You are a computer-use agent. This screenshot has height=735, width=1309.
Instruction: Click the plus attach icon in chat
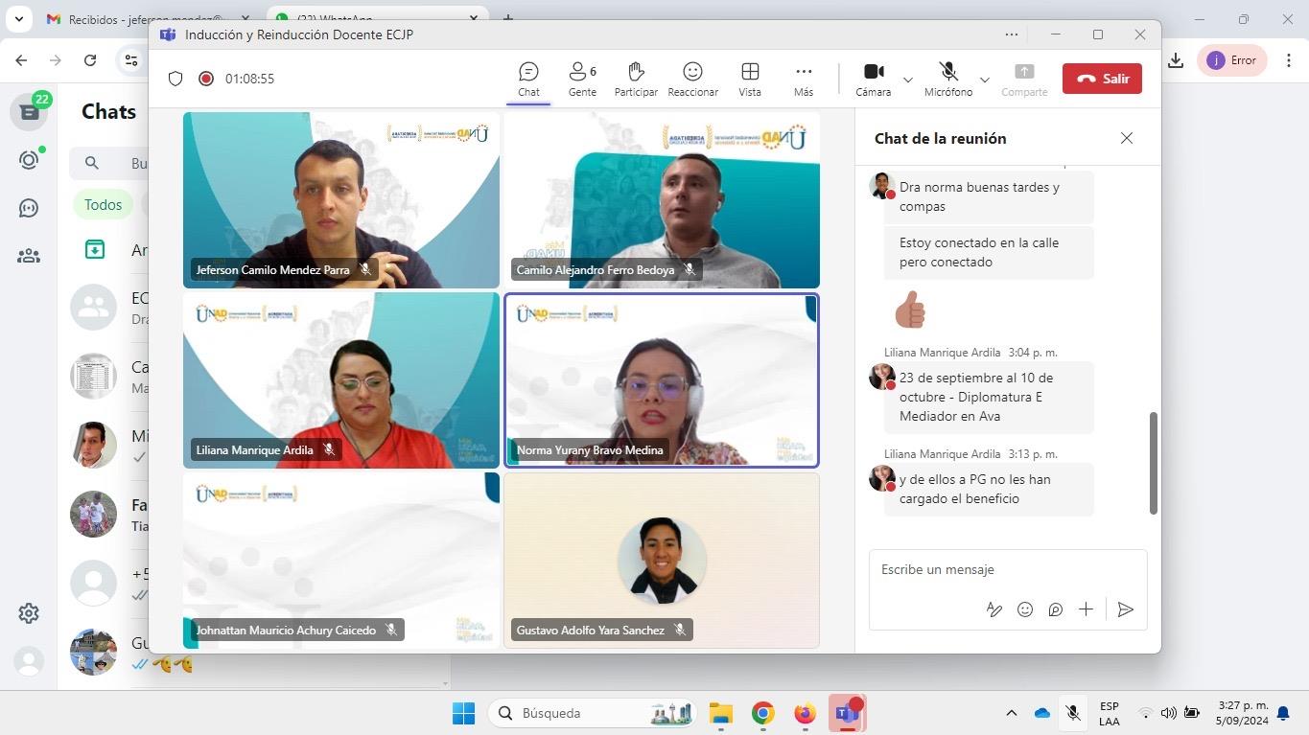pos(1086,609)
